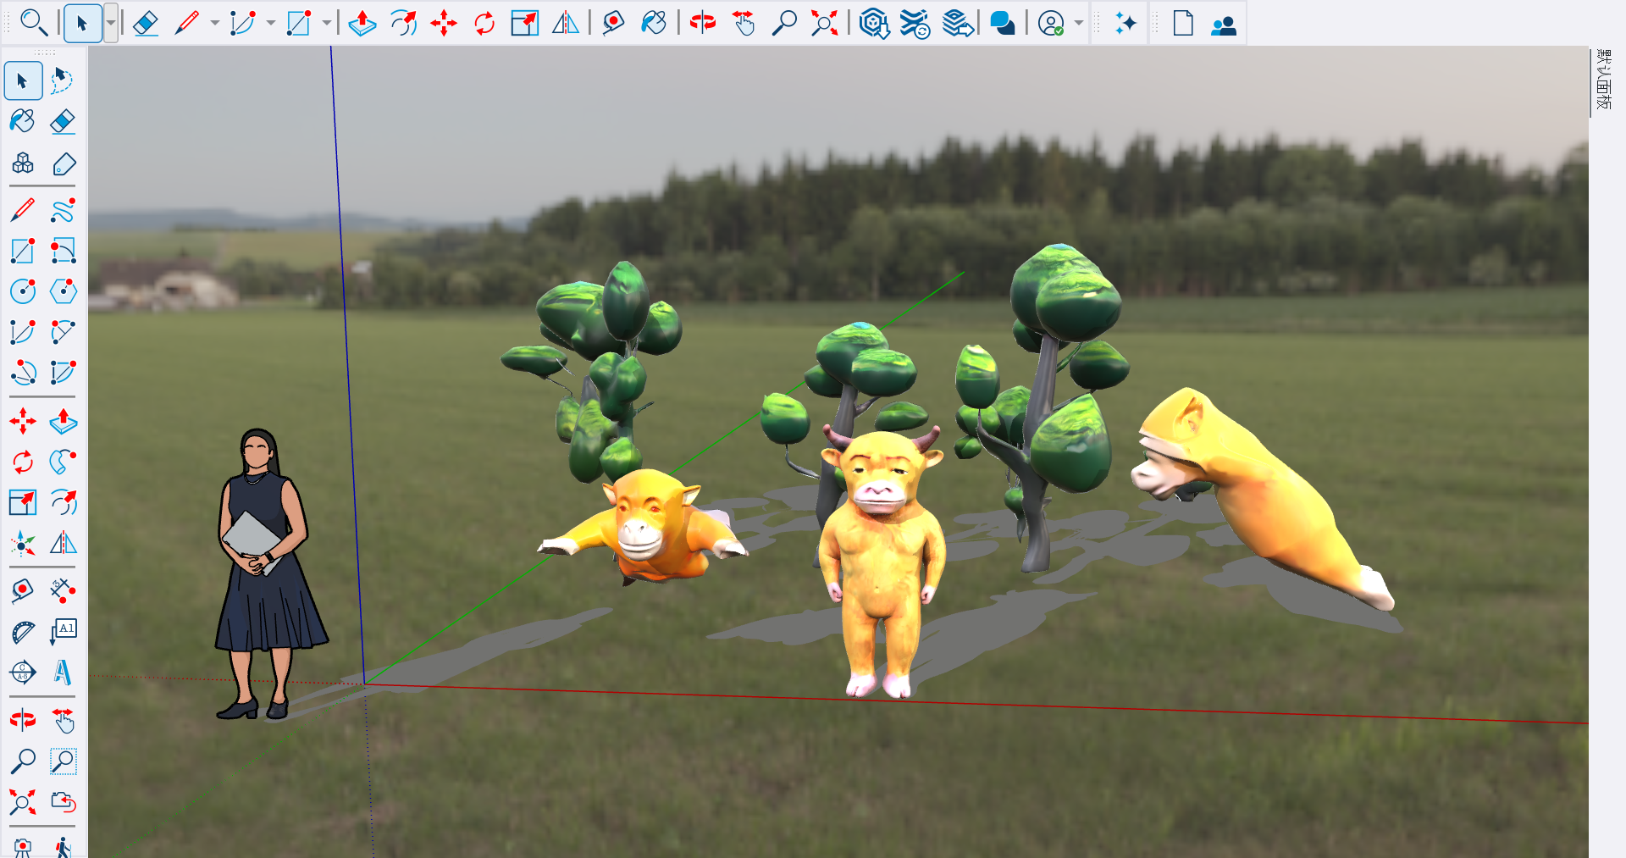Click the woman scale figure in viewport
Image resolution: width=1626 pixels, height=858 pixels.
pyautogui.click(x=268, y=575)
